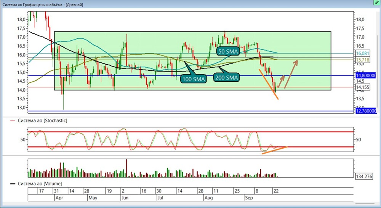The width and height of the screenshot is (381, 208).
Task: Click the 'Apr' month label on date axis
Action: coord(59,198)
